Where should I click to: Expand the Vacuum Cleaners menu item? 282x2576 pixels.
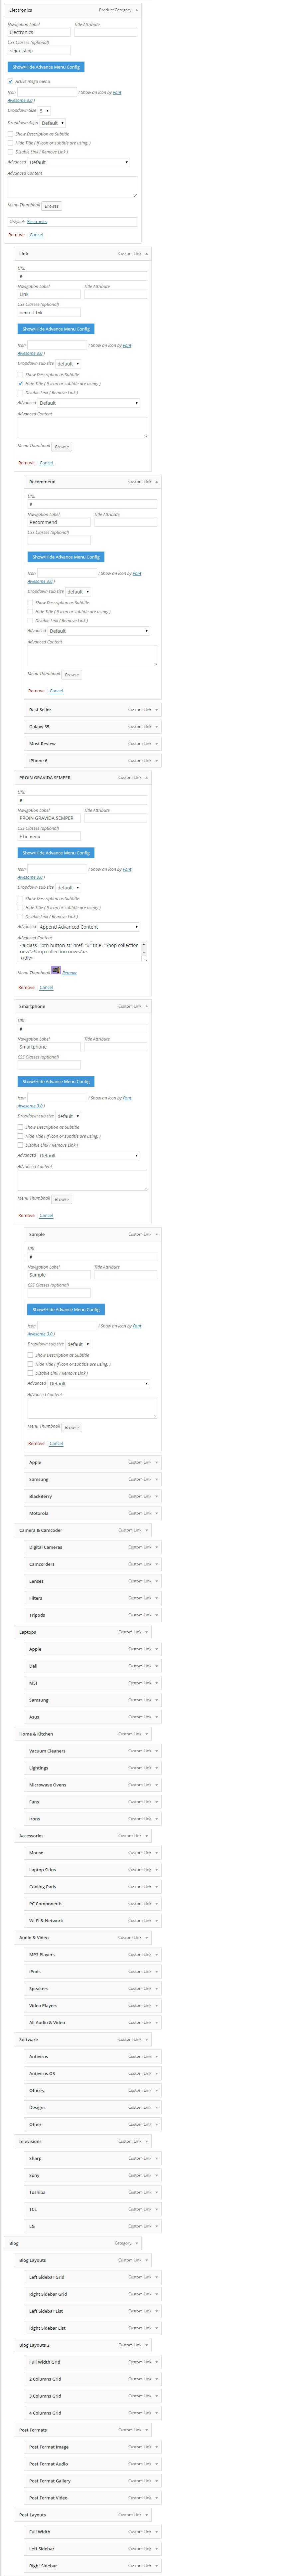pos(156,1751)
